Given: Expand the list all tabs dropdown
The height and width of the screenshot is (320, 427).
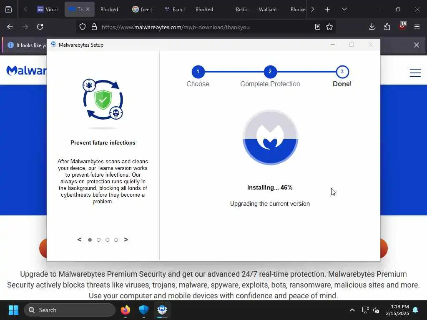Looking at the screenshot, I should click(x=344, y=9).
